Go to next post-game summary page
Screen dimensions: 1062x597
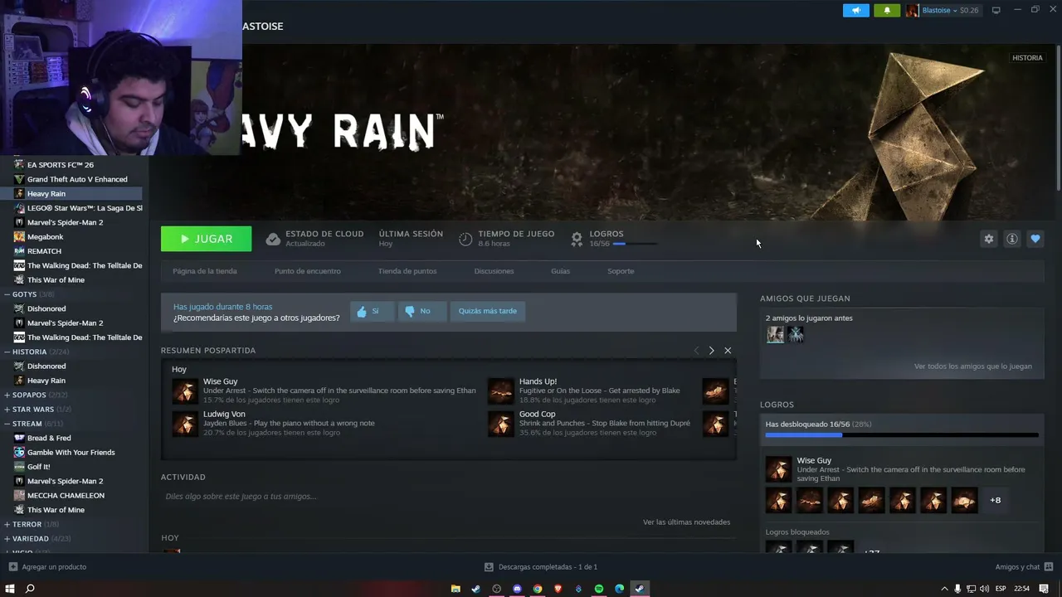coord(711,351)
